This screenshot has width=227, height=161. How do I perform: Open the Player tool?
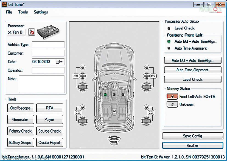pos(50,119)
